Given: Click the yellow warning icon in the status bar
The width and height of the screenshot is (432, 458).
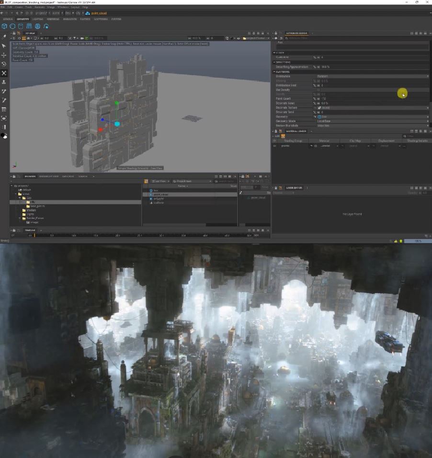Looking at the screenshot, I should pyautogui.click(x=396, y=241).
